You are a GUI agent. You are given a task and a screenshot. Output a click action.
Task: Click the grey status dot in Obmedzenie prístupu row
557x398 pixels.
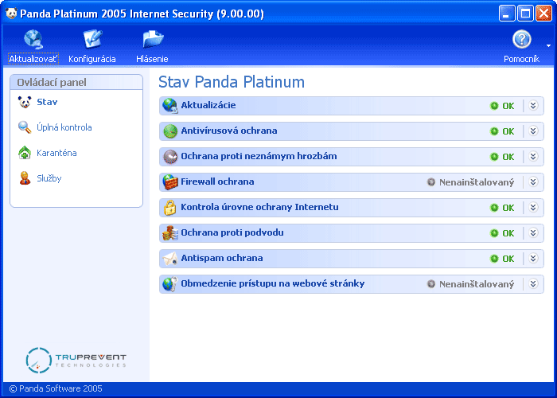pyautogui.click(x=431, y=284)
